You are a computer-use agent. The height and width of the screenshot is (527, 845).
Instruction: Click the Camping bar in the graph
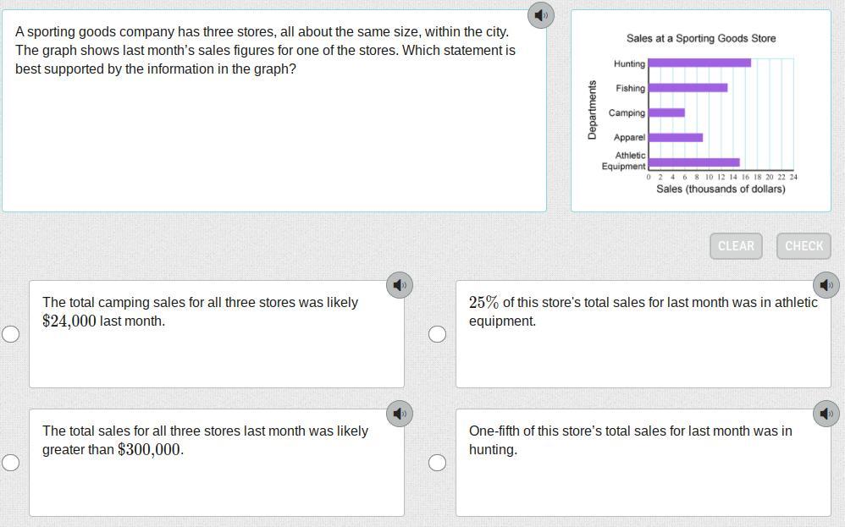pos(666,113)
